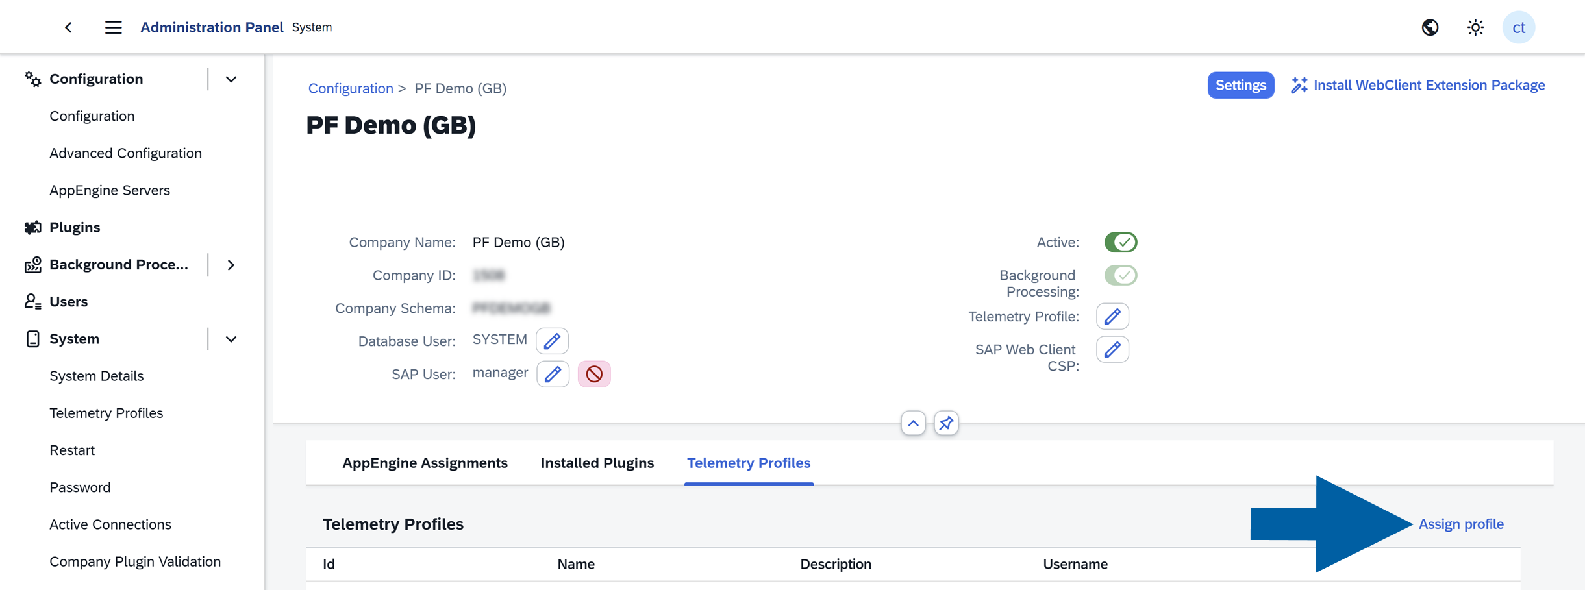The height and width of the screenshot is (590, 1585).
Task: Switch to AppEngine Assignments tab
Action: point(425,463)
